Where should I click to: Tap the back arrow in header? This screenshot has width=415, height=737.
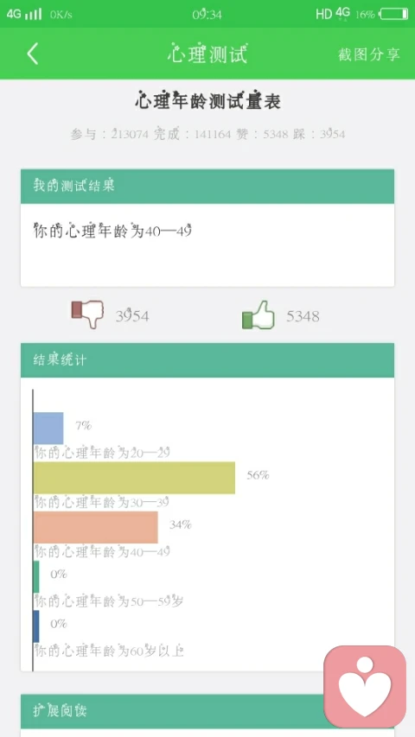tap(33, 54)
